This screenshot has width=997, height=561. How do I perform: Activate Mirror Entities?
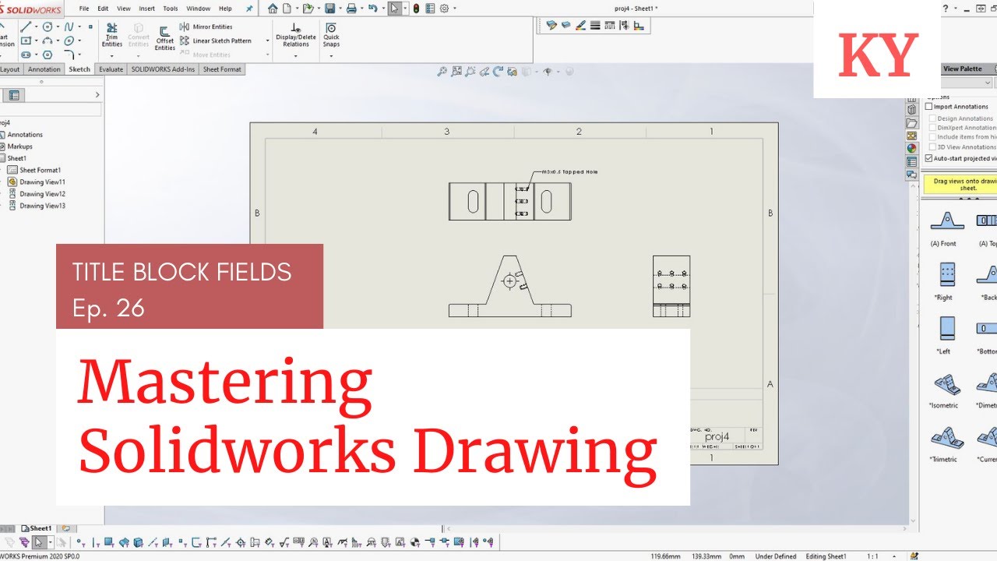pos(206,26)
